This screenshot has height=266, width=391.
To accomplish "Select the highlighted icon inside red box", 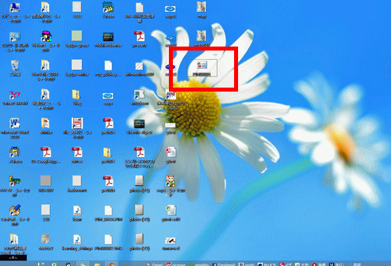I will [201, 68].
